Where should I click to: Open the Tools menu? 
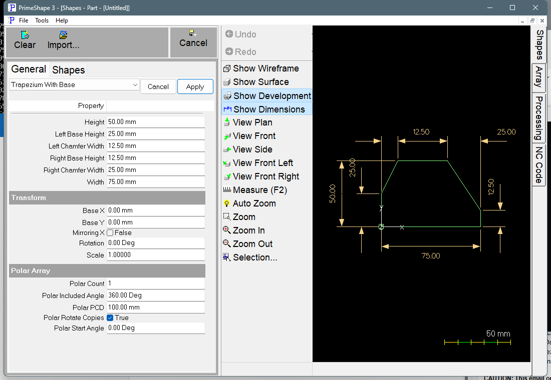[x=42, y=20]
